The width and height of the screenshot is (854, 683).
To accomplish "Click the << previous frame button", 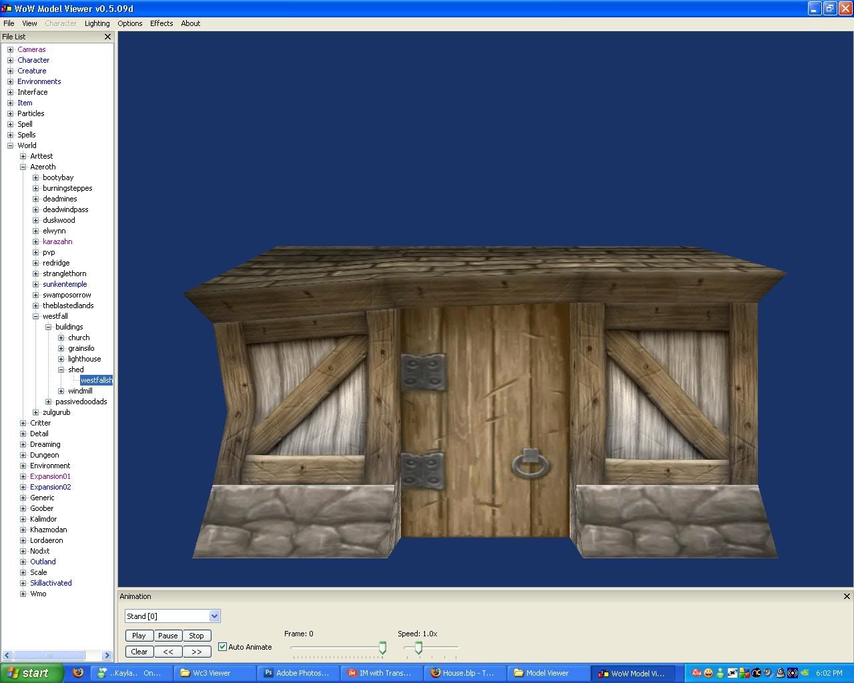I will coord(167,652).
